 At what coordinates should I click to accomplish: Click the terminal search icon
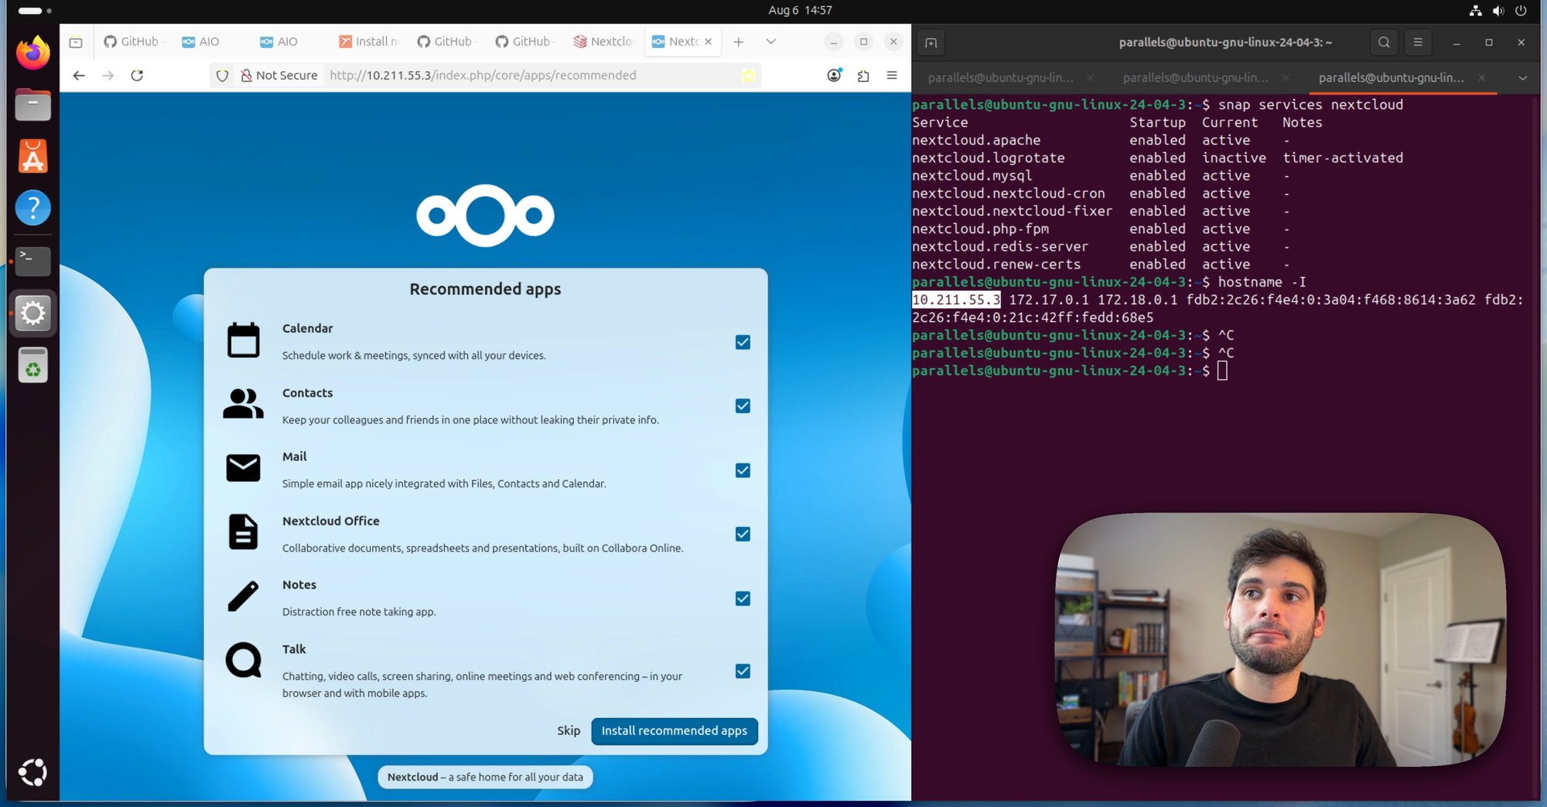1384,43
